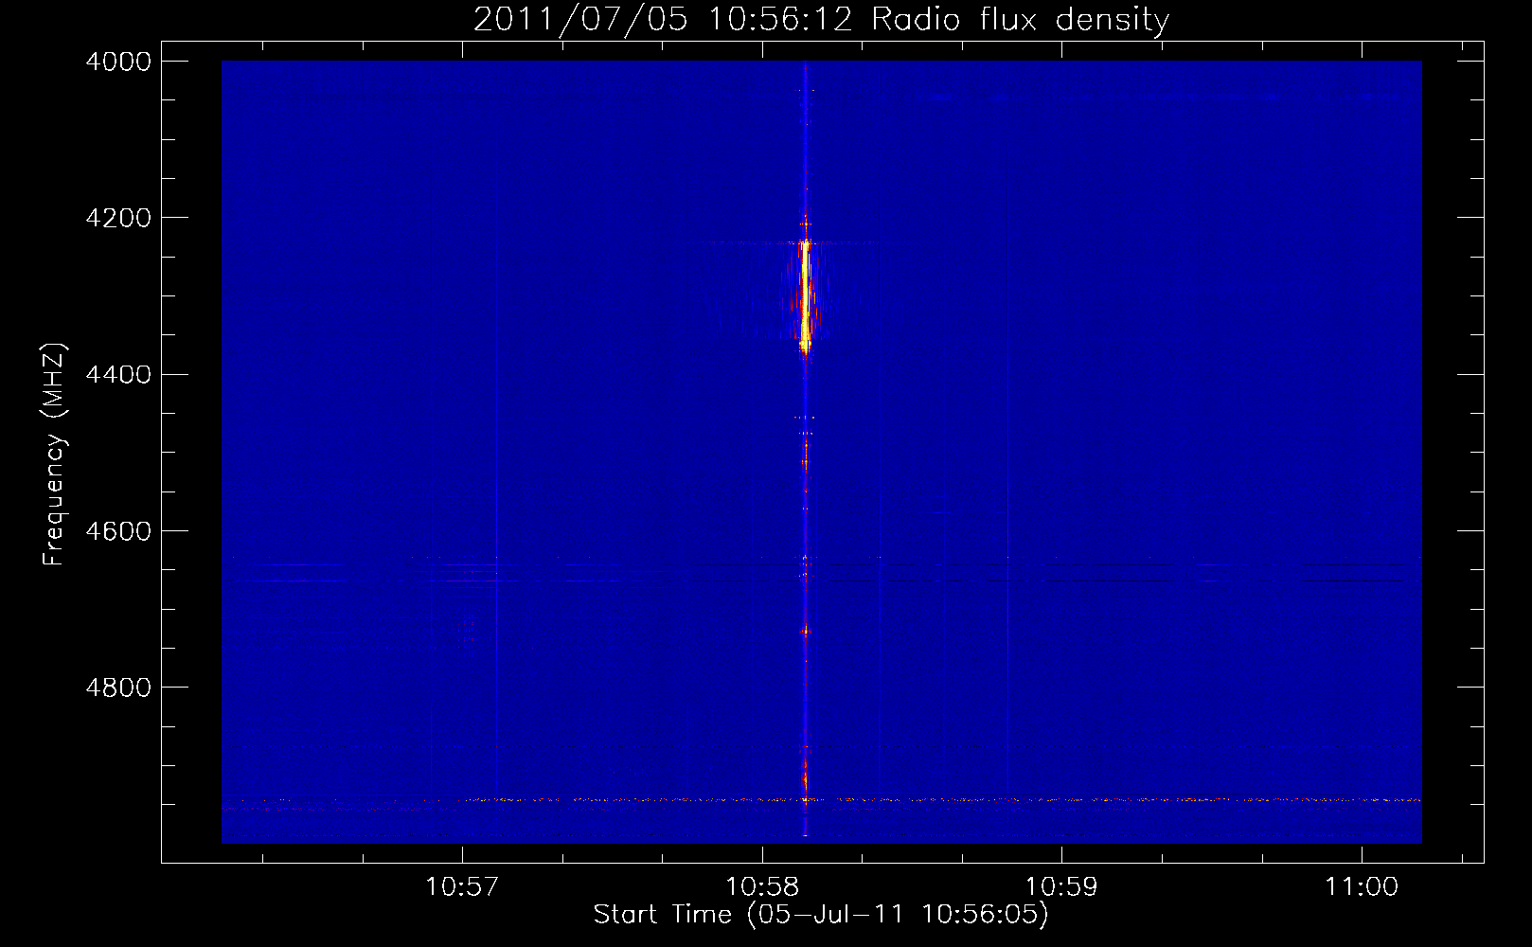Select the 4400 frequency tick label
Image resolution: width=1532 pixels, height=947 pixels.
click(118, 375)
